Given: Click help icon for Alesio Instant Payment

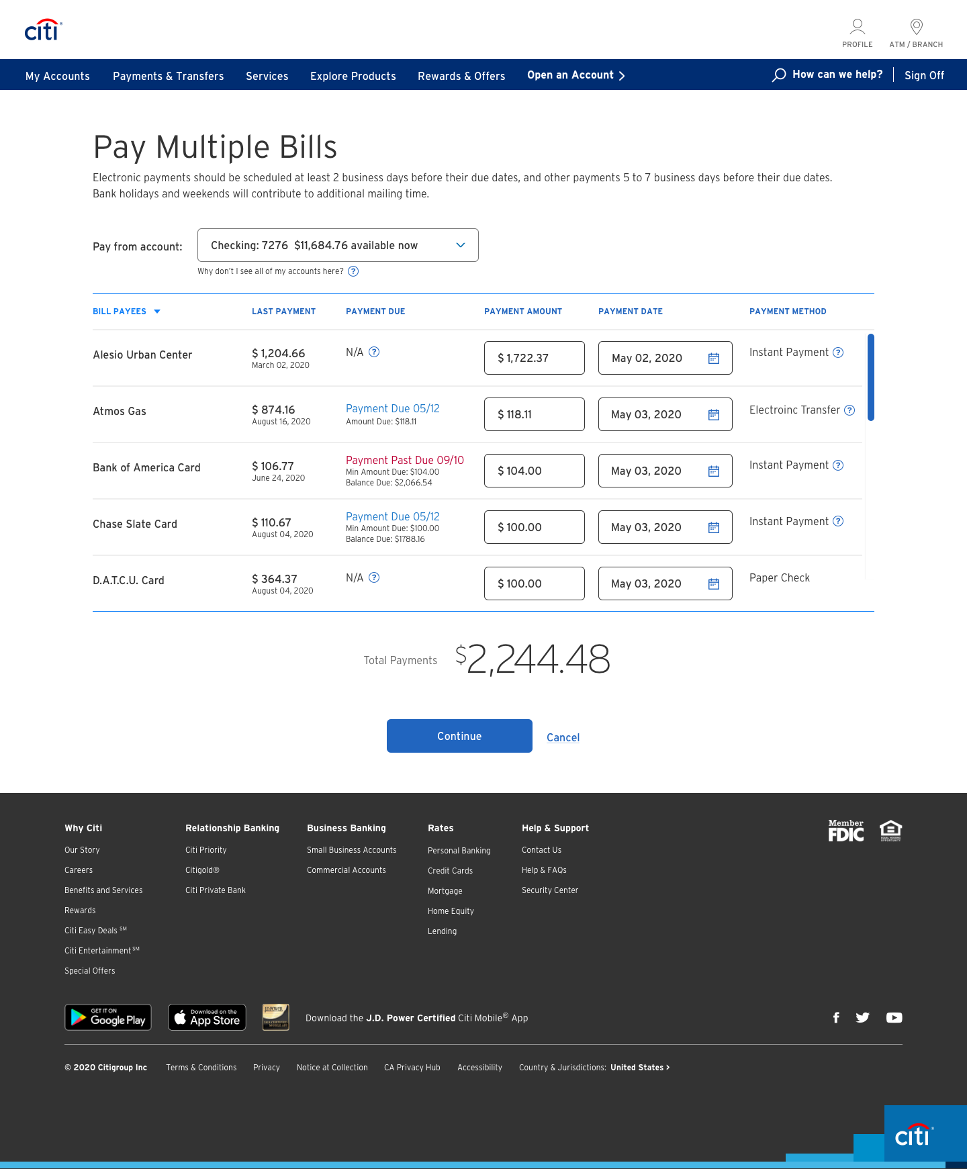Looking at the screenshot, I should pyautogui.click(x=838, y=353).
